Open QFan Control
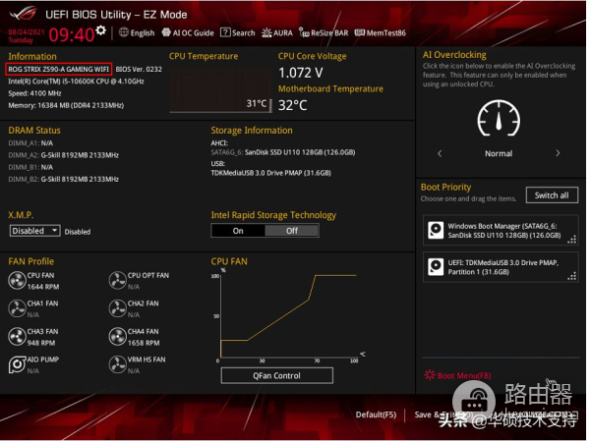Screen dimensions: 590x441 pos(276,375)
